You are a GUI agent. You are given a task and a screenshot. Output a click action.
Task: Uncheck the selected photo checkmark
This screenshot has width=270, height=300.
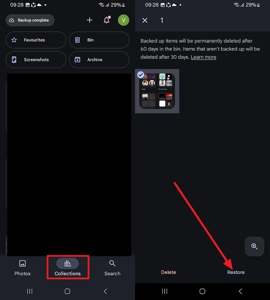click(x=140, y=75)
